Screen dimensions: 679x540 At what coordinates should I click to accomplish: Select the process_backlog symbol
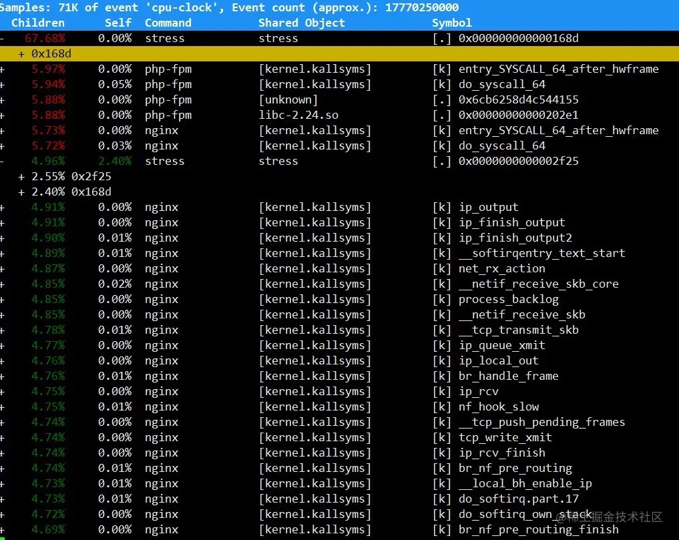tap(508, 300)
